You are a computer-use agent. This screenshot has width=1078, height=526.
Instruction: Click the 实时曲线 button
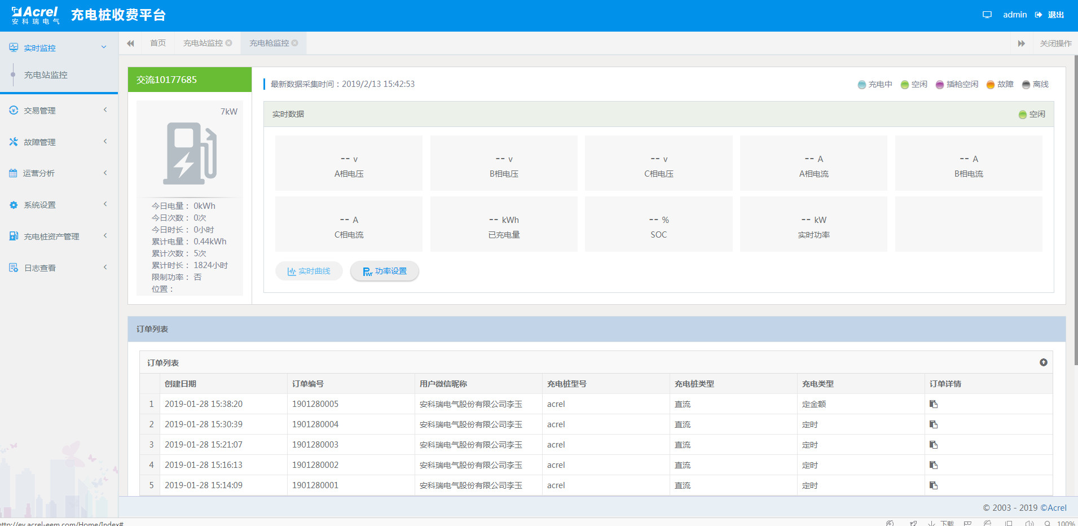(x=309, y=271)
